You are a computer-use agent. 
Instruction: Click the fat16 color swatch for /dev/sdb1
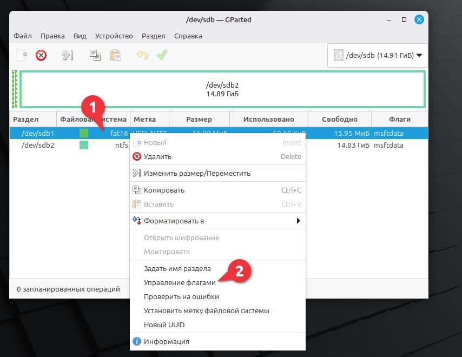click(x=84, y=133)
